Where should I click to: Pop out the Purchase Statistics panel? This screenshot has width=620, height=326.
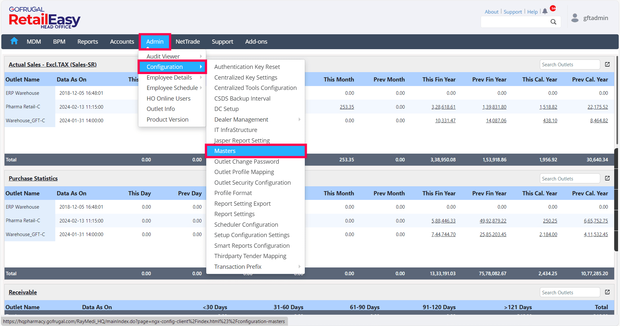click(x=607, y=178)
